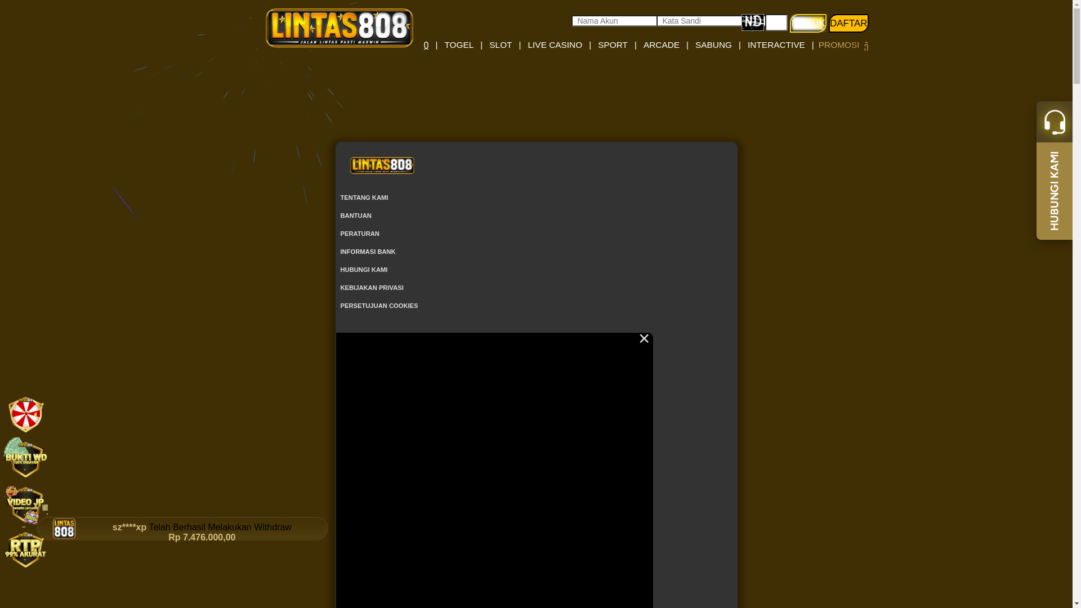Click the DAFTAR register button

pos(848,23)
